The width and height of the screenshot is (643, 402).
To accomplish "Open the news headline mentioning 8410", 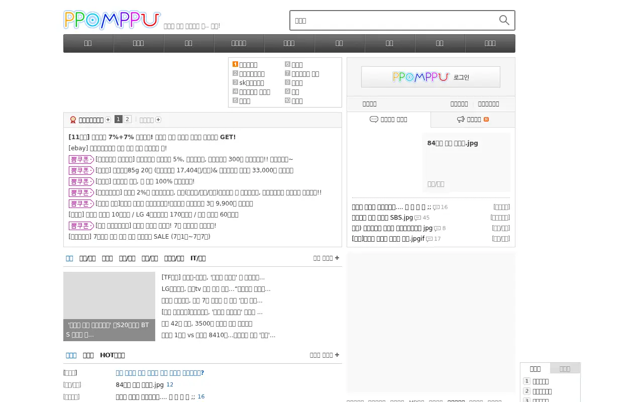I will coord(219,335).
